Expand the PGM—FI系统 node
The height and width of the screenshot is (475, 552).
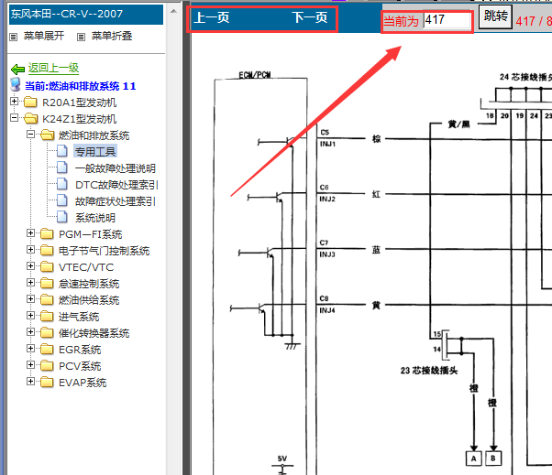[x=30, y=233]
